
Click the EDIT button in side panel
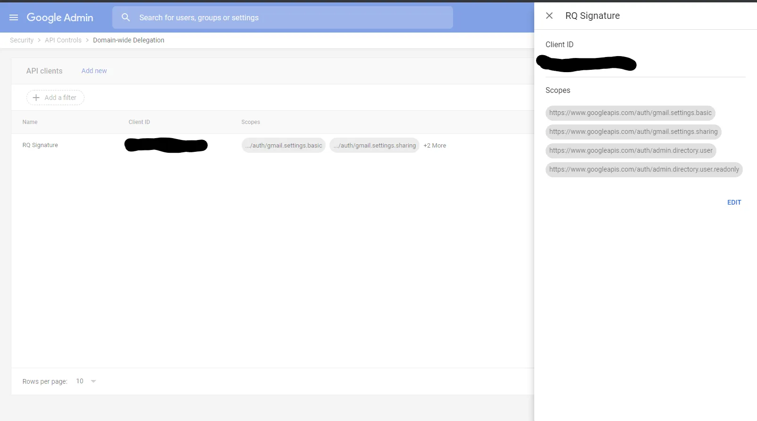coord(734,202)
